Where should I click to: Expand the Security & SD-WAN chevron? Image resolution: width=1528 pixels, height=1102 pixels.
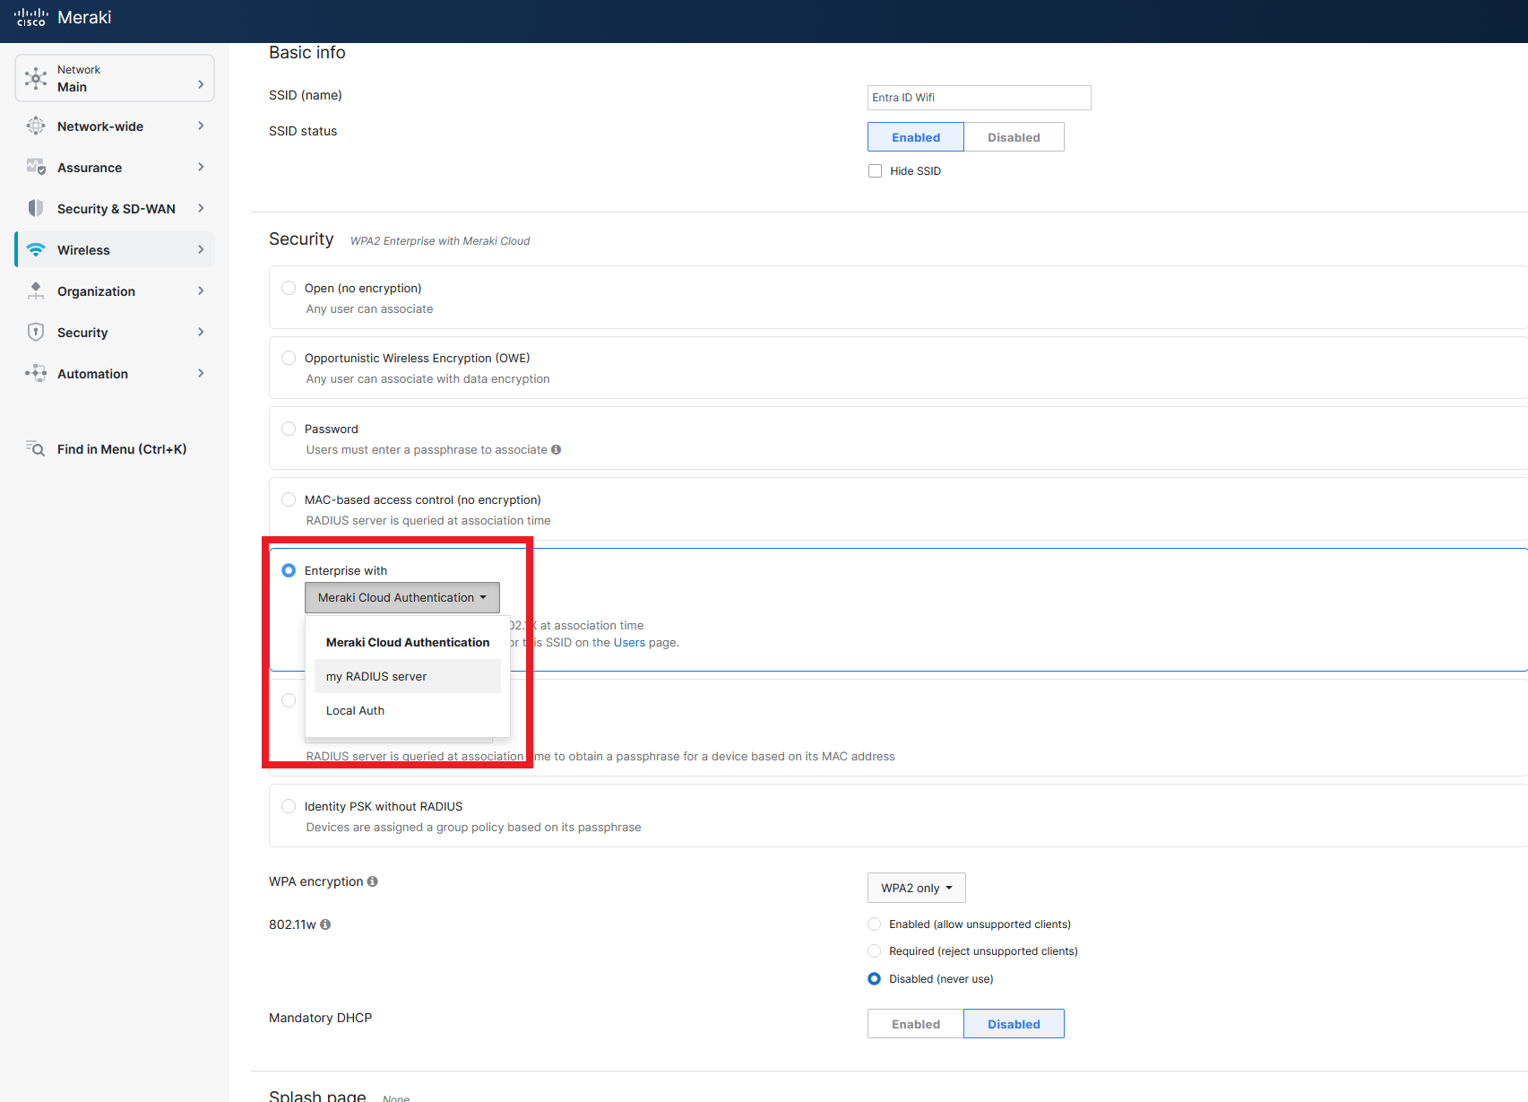click(x=201, y=209)
